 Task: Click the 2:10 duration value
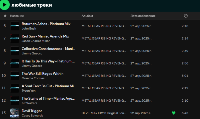coord(185,101)
